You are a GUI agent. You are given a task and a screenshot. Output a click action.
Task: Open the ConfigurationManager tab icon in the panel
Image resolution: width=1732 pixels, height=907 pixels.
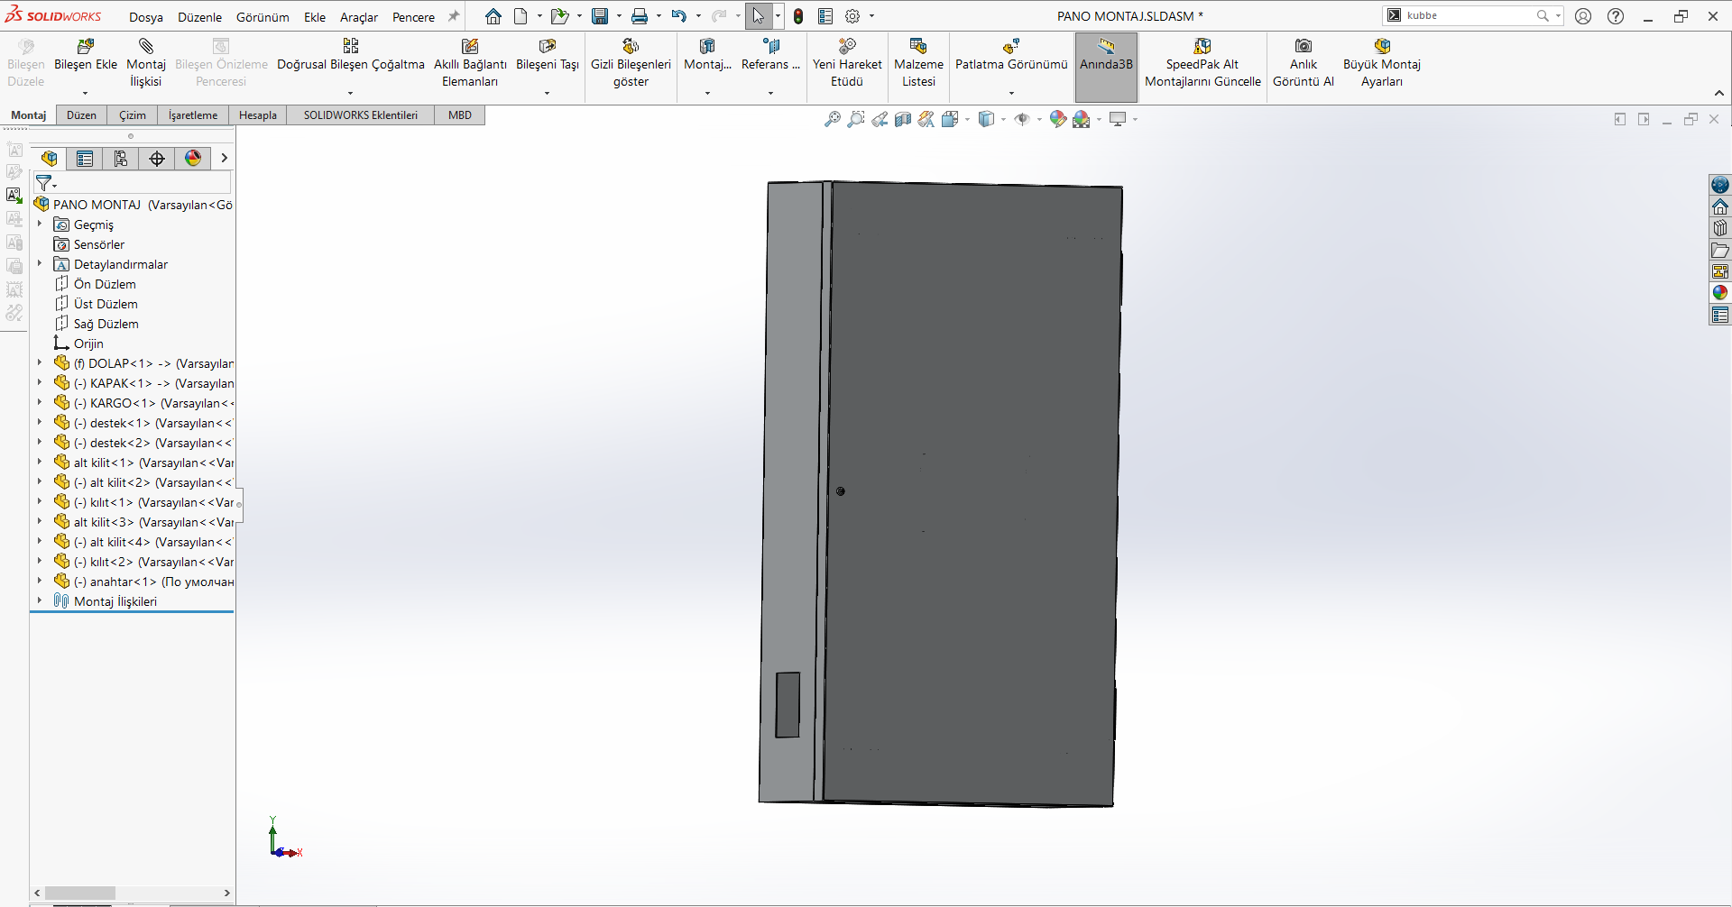click(121, 159)
